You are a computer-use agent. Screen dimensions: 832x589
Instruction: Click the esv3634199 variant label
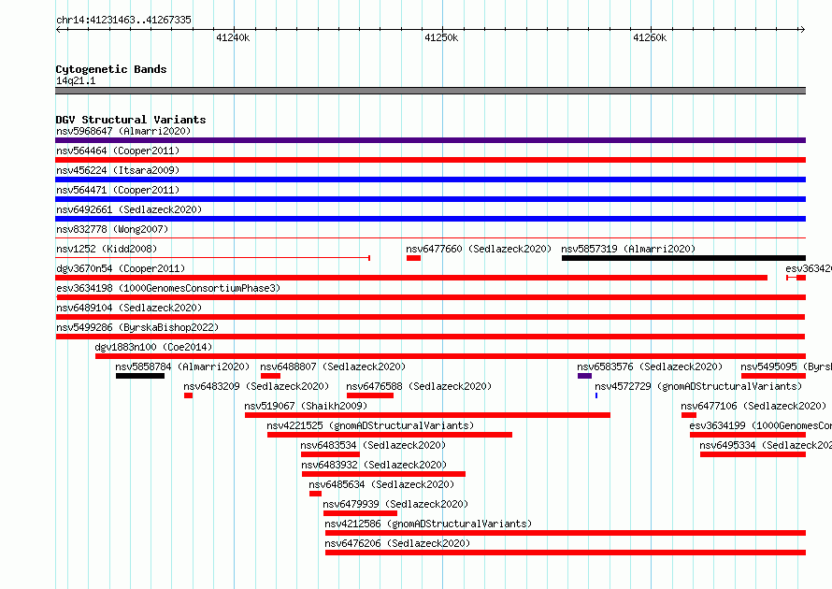pyautogui.click(x=760, y=425)
